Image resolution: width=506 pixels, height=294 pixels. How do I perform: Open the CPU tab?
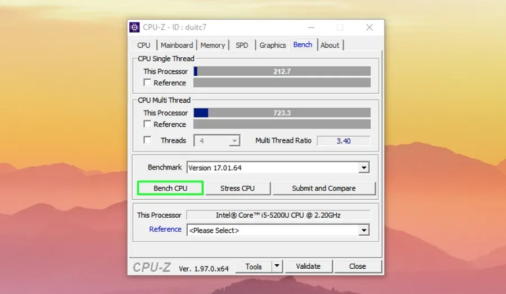pos(143,45)
